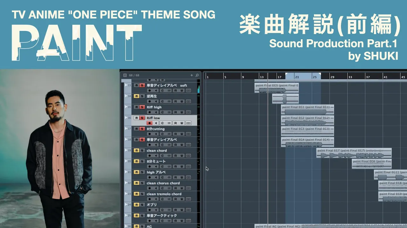Record-enable the 逆再生 track
Viewport: 407px width, 228px height.
(149, 101)
